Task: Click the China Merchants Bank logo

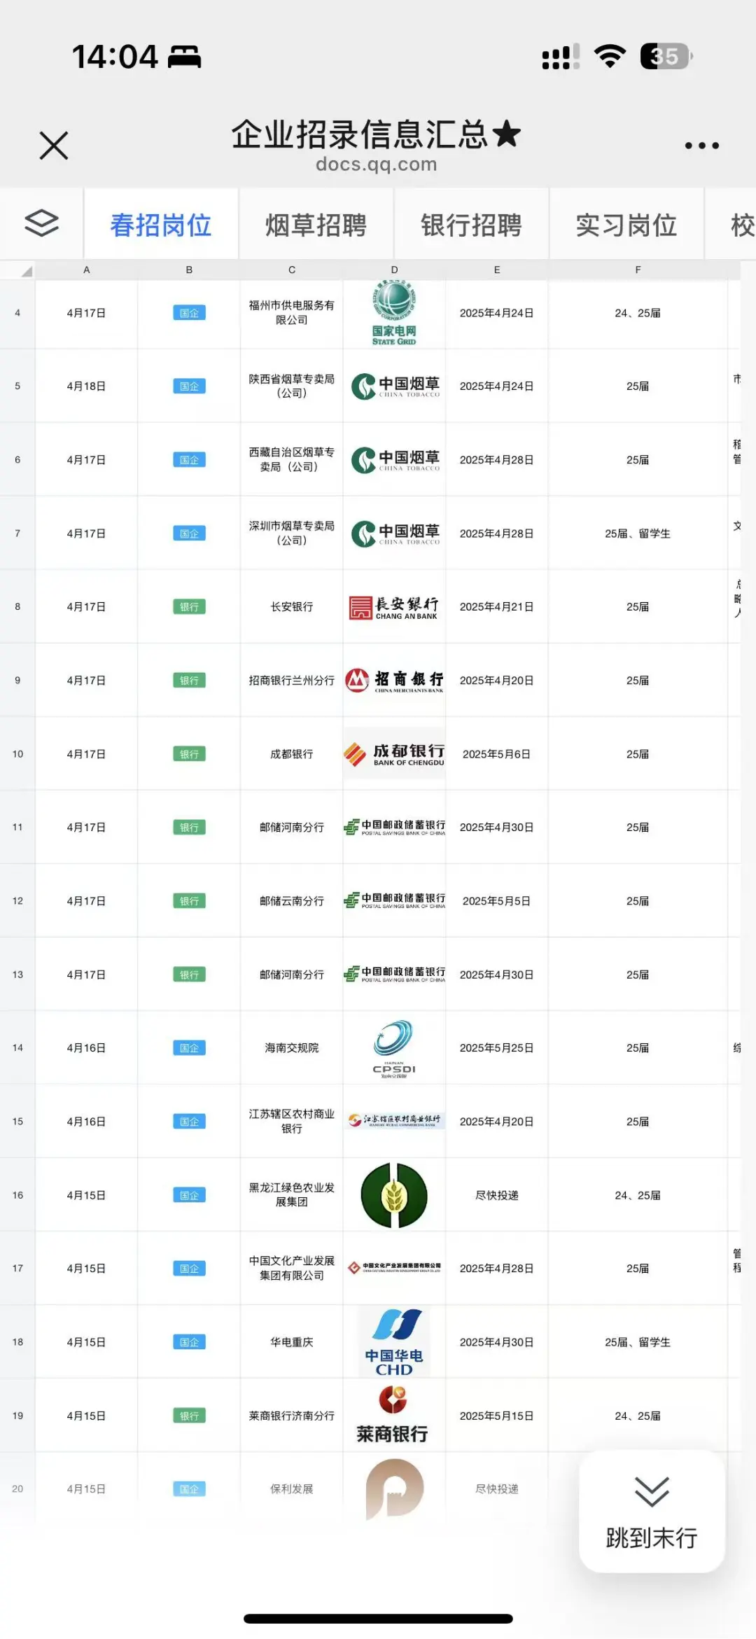Action: 395,681
